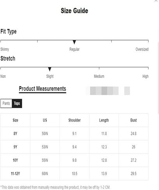Switch to the Pants measurements tab
This screenshot has width=159, height=190.
coord(6,104)
